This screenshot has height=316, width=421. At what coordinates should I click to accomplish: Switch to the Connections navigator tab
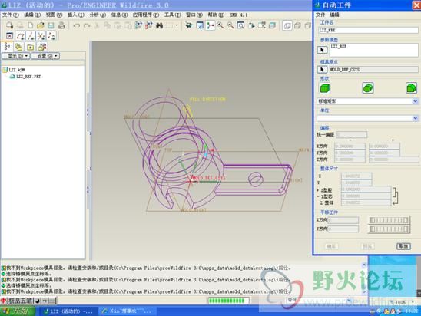coord(42,47)
